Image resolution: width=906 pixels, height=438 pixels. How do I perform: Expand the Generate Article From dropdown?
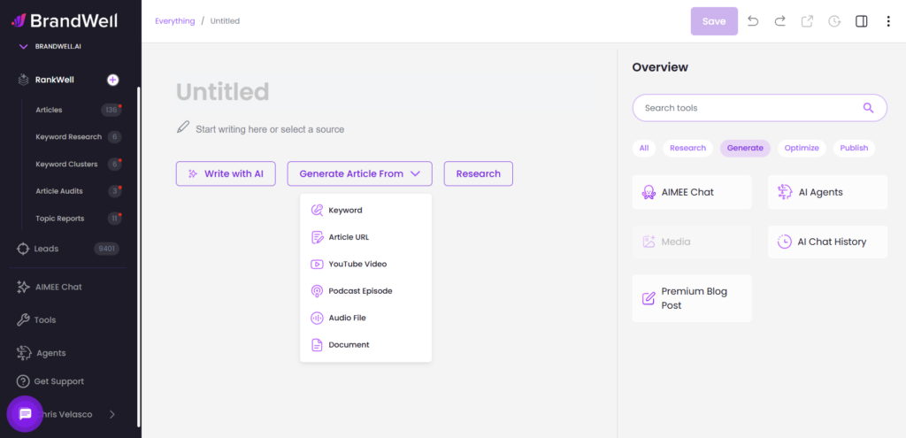[359, 173]
